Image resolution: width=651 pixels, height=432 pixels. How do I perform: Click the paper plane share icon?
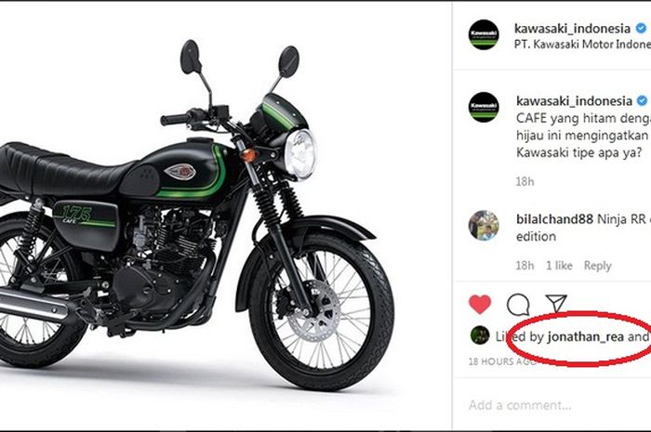(556, 304)
